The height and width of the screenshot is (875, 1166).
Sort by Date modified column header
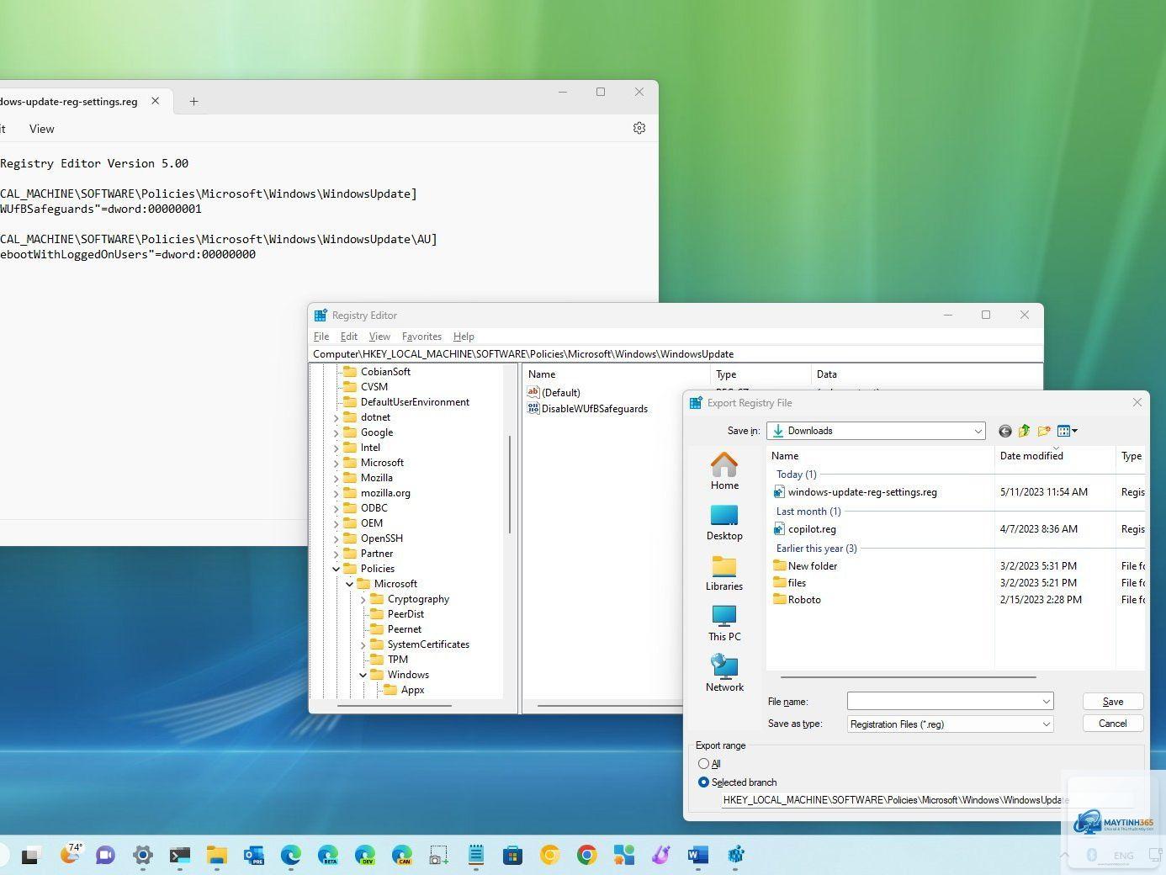[x=1055, y=456]
